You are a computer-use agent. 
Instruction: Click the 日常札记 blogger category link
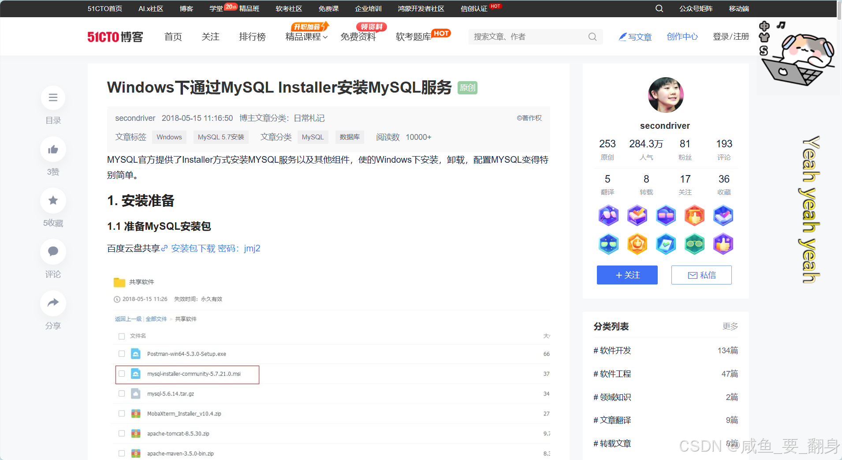(x=309, y=118)
